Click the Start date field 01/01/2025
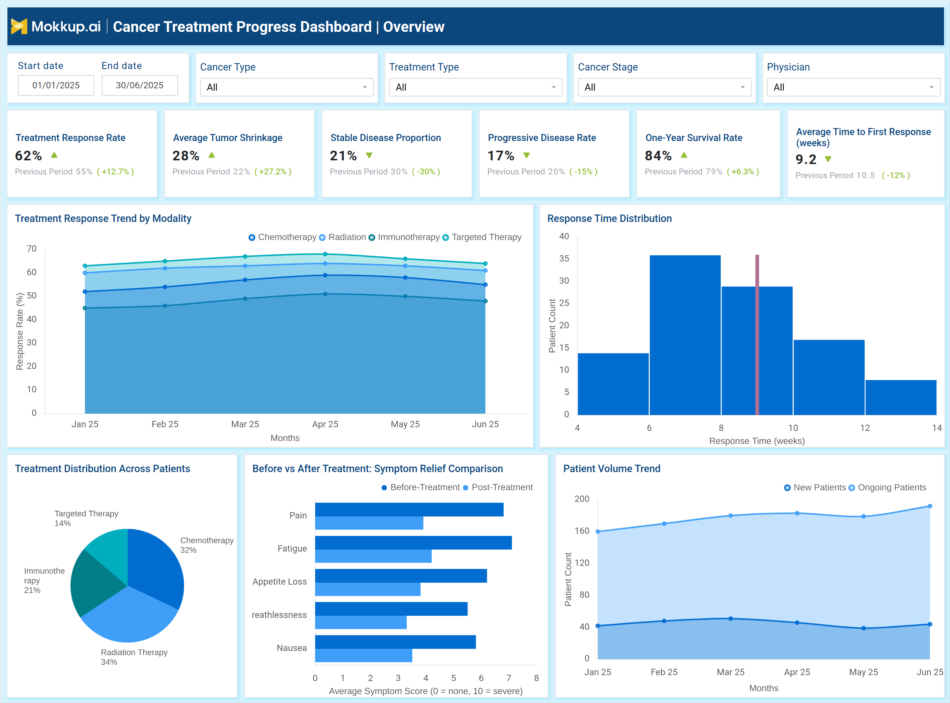Viewport: 950px width, 703px height. coord(56,85)
